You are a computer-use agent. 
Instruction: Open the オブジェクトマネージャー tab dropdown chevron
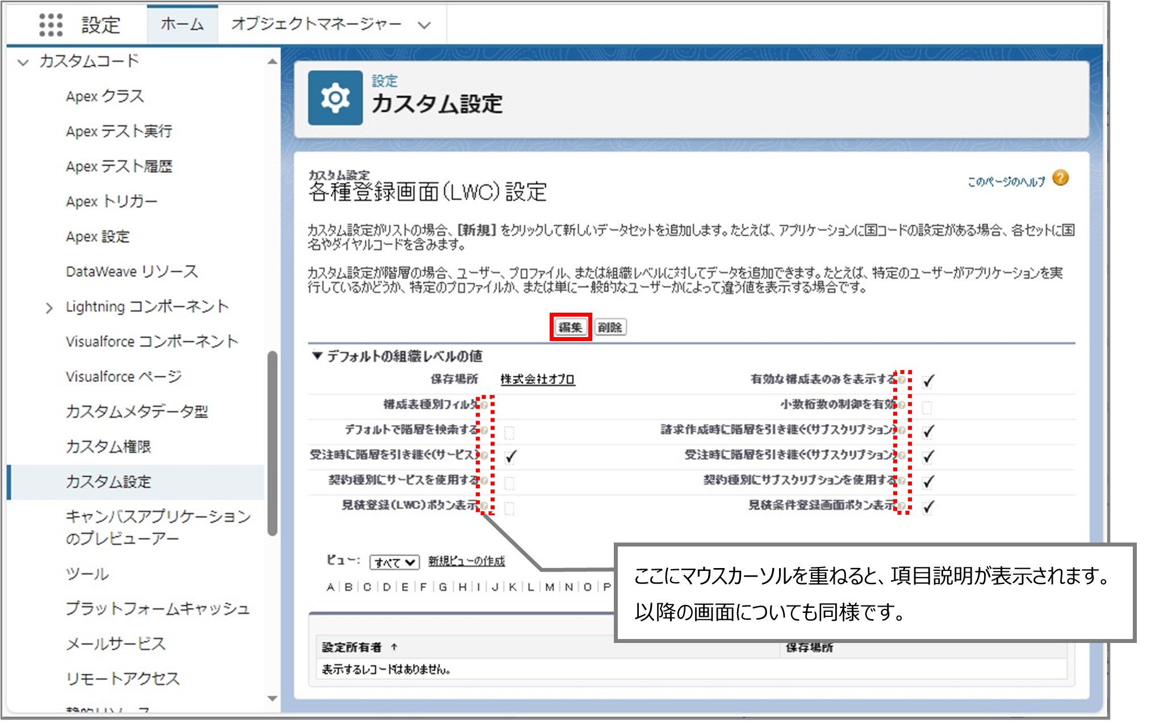(x=424, y=25)
